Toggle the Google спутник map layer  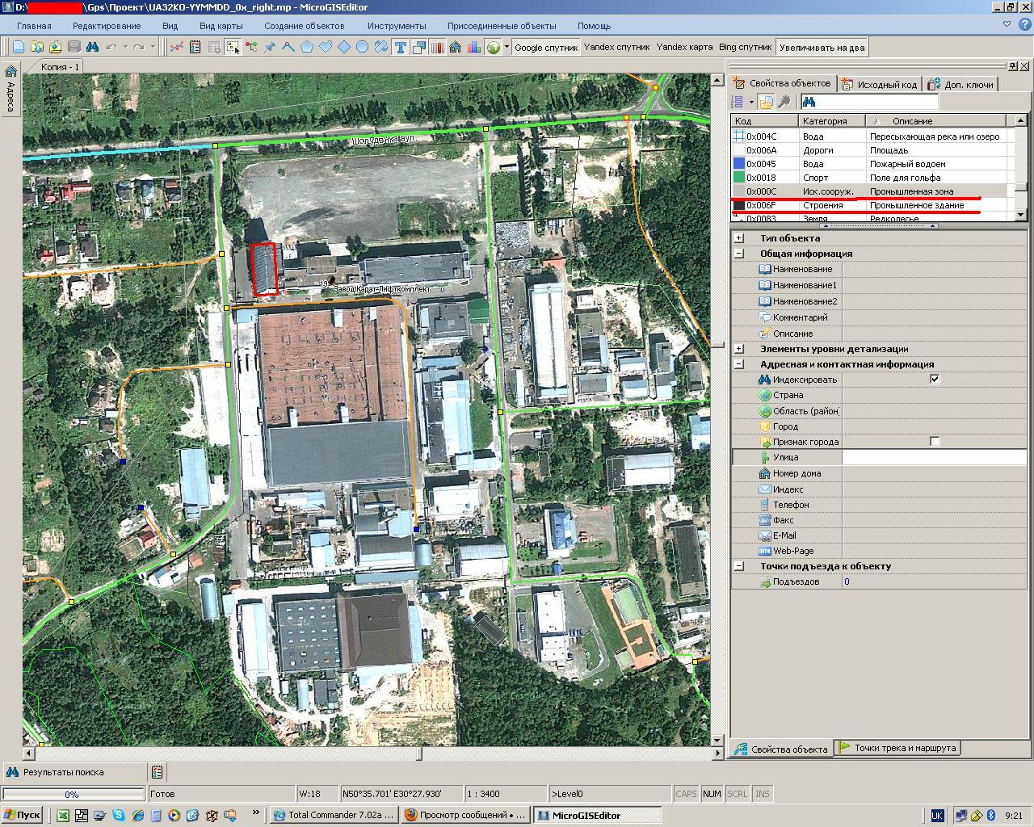[546, 47]
